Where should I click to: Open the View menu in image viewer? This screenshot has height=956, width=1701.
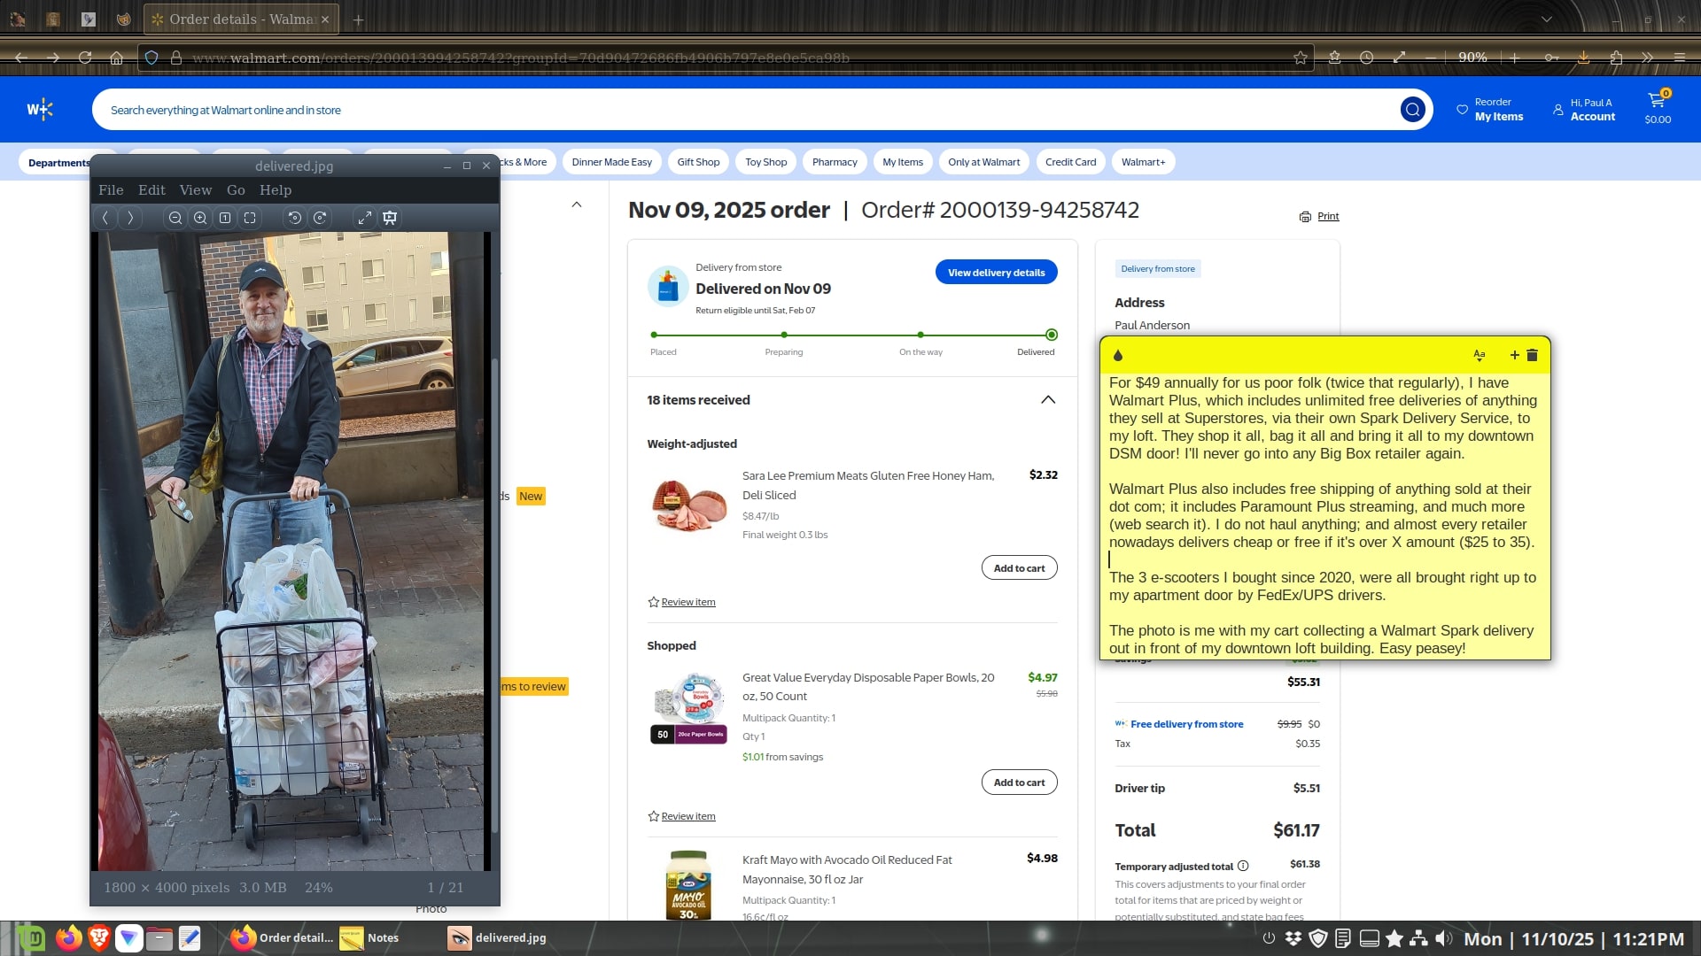pos(195,190)
